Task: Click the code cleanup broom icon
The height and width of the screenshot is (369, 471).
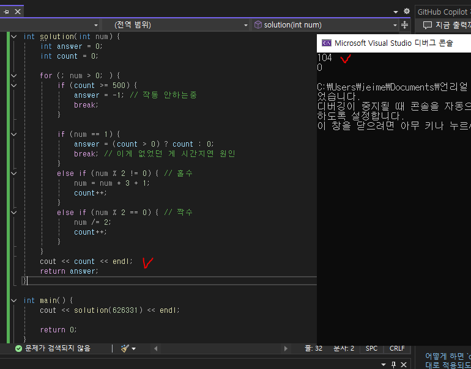Action: point(125,348)
